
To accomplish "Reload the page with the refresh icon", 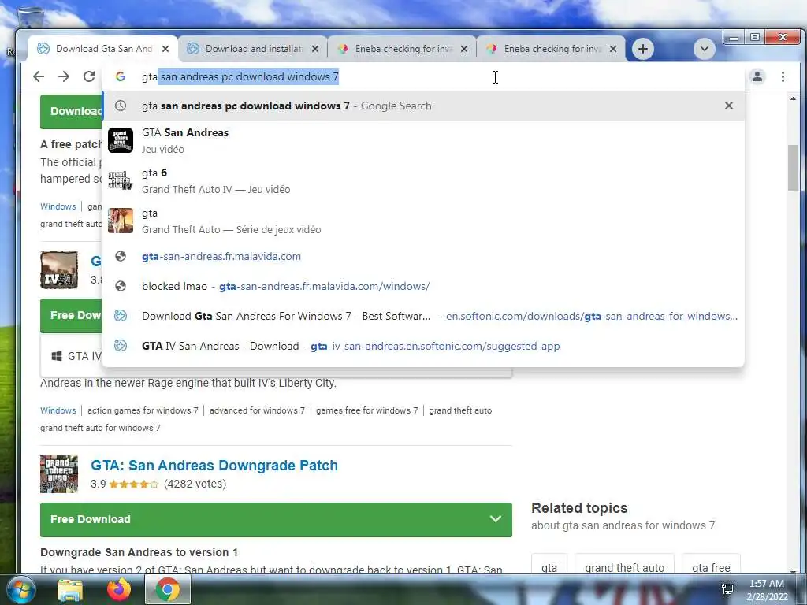I will coord(89,76).
